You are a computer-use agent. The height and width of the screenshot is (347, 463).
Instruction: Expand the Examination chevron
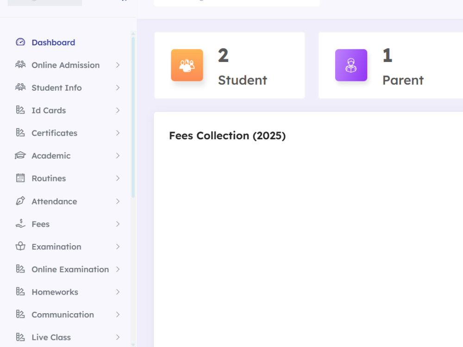pos(118,247)
